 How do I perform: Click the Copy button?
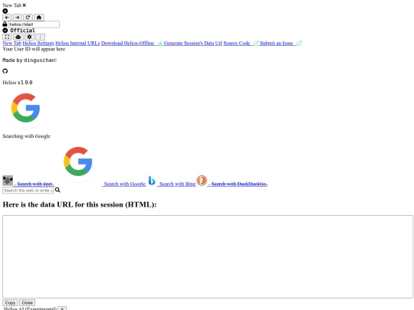click(10, 302)
